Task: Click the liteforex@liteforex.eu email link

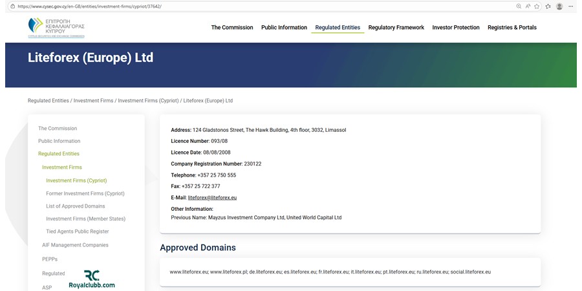Action: click(212, 197)
